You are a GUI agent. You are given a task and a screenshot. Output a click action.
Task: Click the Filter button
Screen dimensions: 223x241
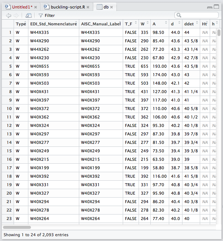[47, 15]
